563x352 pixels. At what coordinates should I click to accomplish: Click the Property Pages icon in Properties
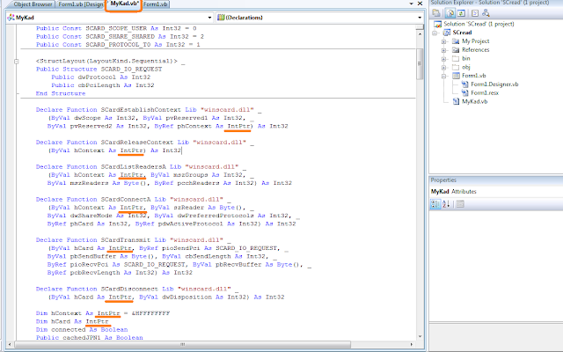460,204
